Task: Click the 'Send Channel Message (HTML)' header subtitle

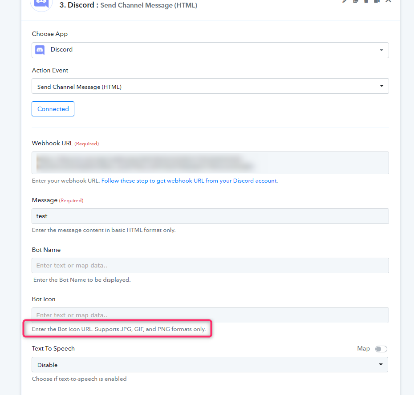Action: click(149, 5)
